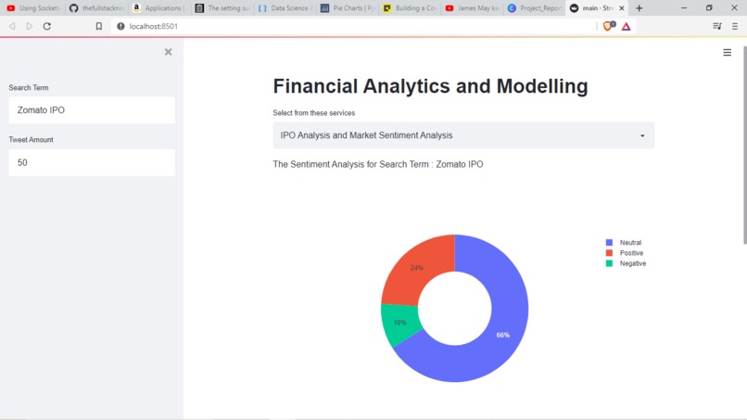
Task: Switch to the James May YouTube tab
Action: pyautogui.click(x=473, y=8)
